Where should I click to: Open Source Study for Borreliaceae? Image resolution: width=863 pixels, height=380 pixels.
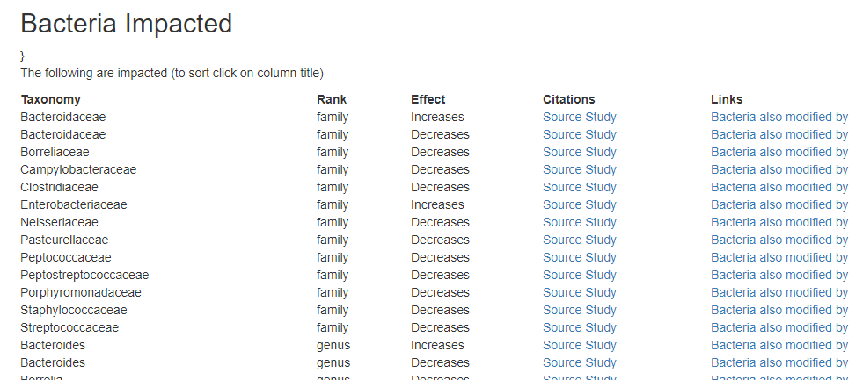[x=579, y=152]
